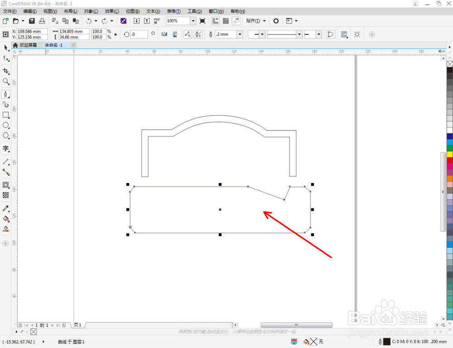Click the Import icon
453x348 pixels.
click(x=136, y=21)
